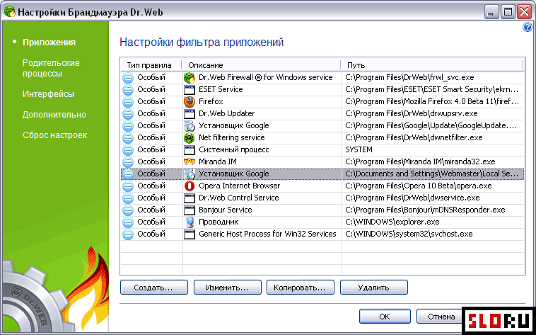Click the path ending with dwservice.exe
The image size is (536, 335).
pos(412,198)
